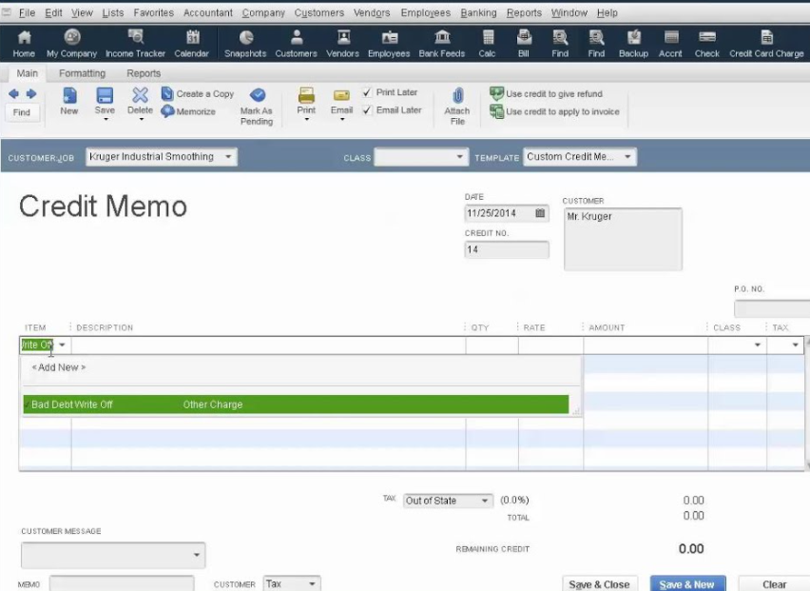Switch to the Reports ribbon tab

pos(144,73)
